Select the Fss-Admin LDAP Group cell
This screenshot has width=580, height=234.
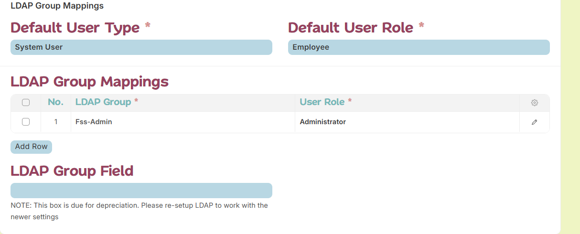pos(183,122)
